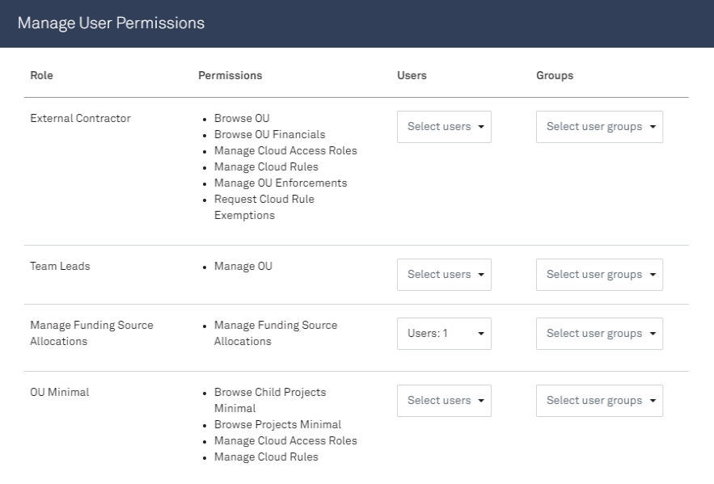The width and height of the screenshot is (714, 484).
Task: Open Select users dropdown for External Contractor
Action: 444,127
